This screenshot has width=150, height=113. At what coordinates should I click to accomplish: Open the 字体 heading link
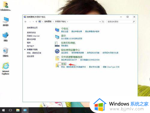pyautogui.click(x=64, y=64)
